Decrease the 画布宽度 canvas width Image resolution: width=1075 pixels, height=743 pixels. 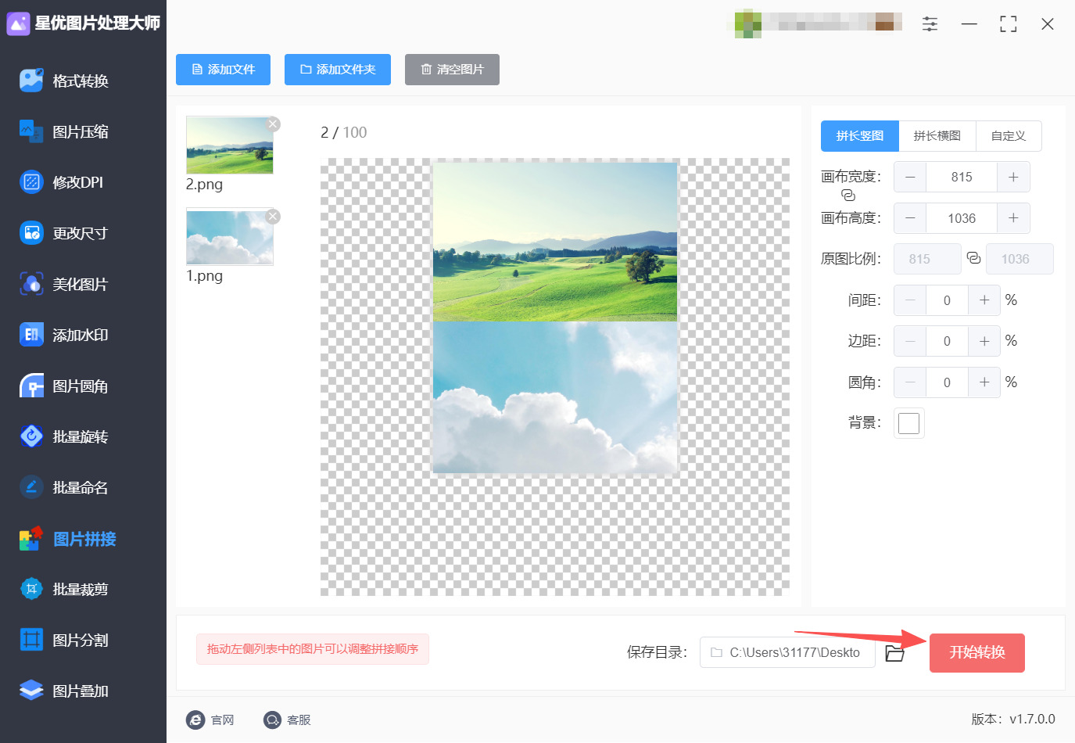pyautogui.click(x=910, y=177)
